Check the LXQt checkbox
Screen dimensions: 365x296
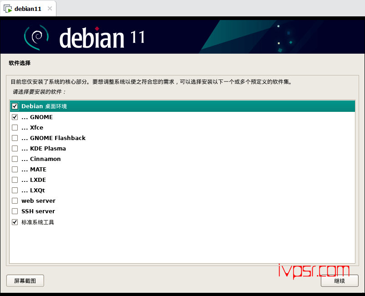[15, 190]
